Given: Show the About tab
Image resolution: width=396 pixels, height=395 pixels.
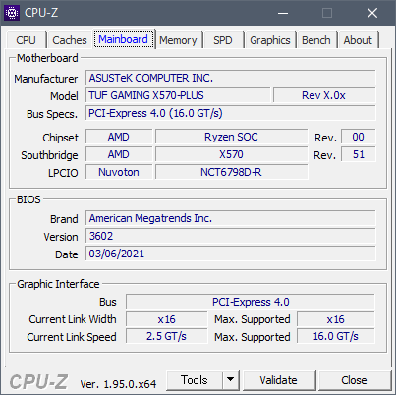Looking at the screenshot, I should point(358,40).
